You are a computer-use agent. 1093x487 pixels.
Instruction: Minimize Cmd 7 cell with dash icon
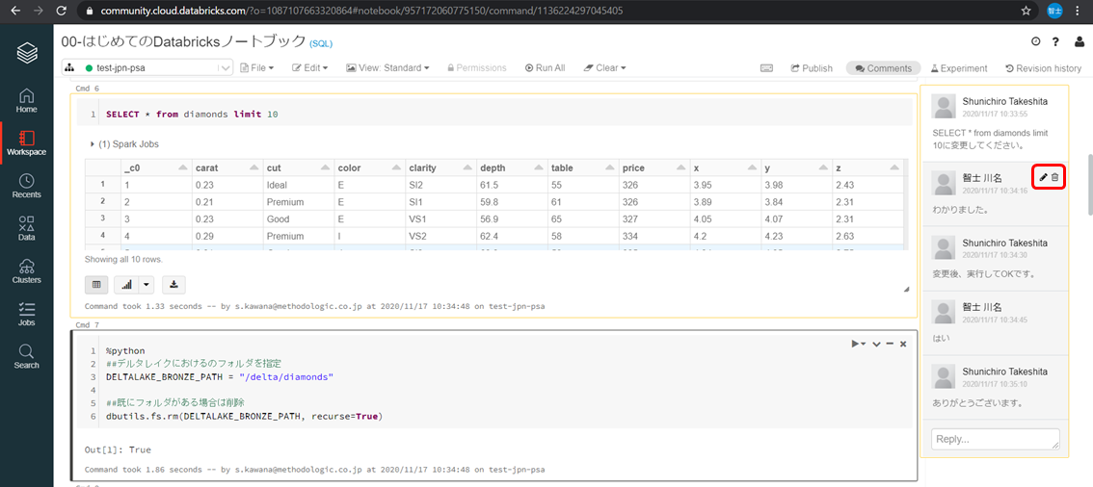click(x=891, y=344)
